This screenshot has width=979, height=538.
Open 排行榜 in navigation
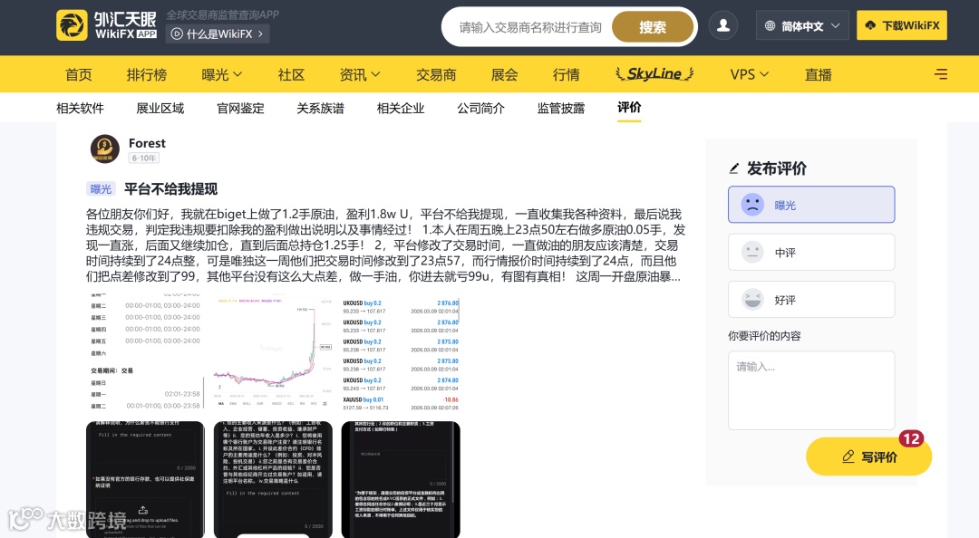(x=147, y=74)
